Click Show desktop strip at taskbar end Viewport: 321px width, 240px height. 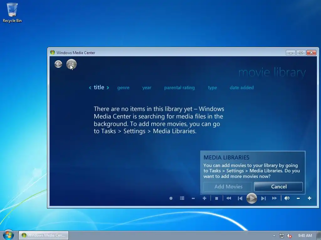tap(319, 235)
